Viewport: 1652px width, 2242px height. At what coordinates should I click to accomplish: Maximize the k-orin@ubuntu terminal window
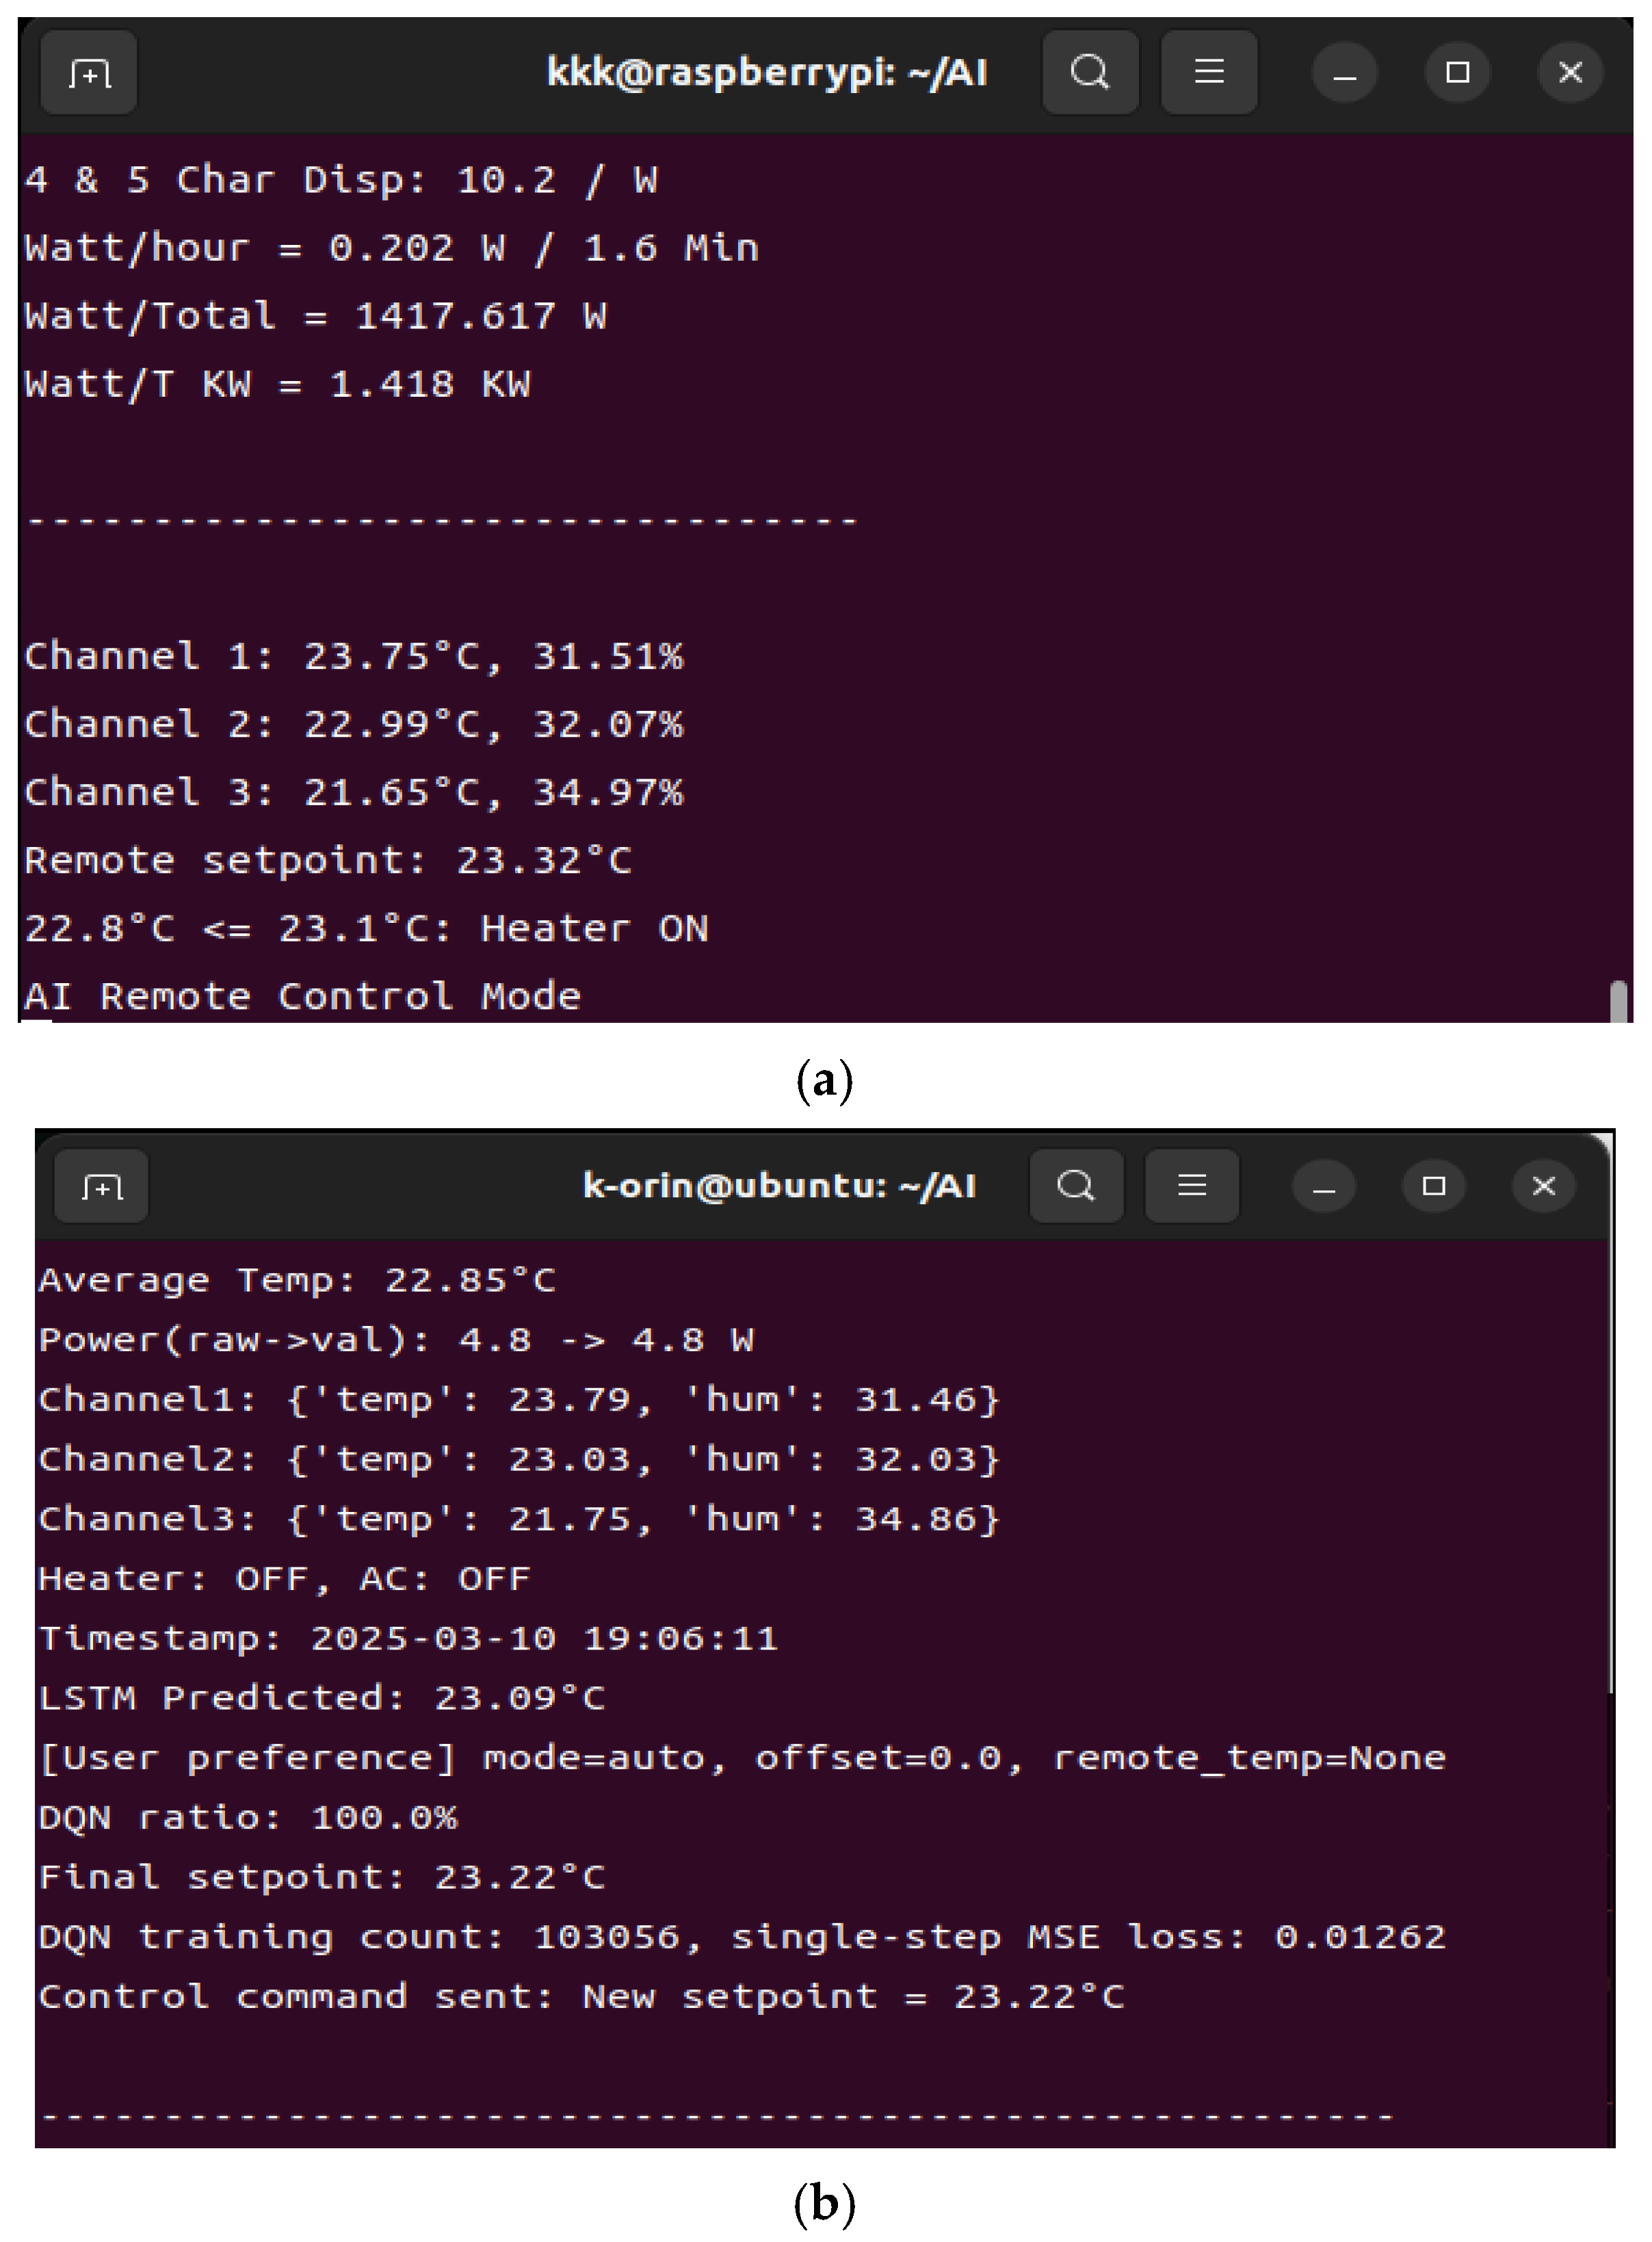click(x=1434, y=1186)
